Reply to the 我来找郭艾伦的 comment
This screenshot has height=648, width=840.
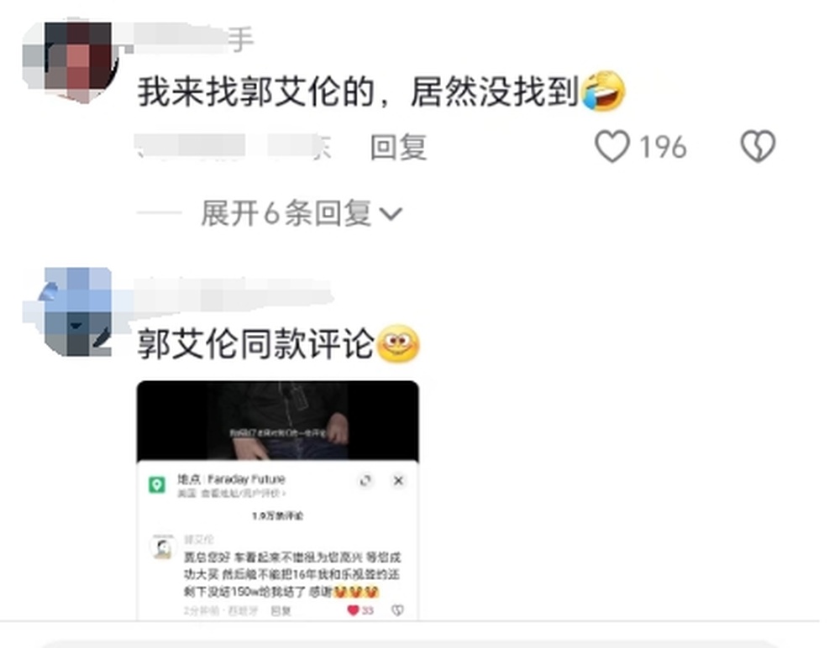pyautogui.click(x=398, y=147)
